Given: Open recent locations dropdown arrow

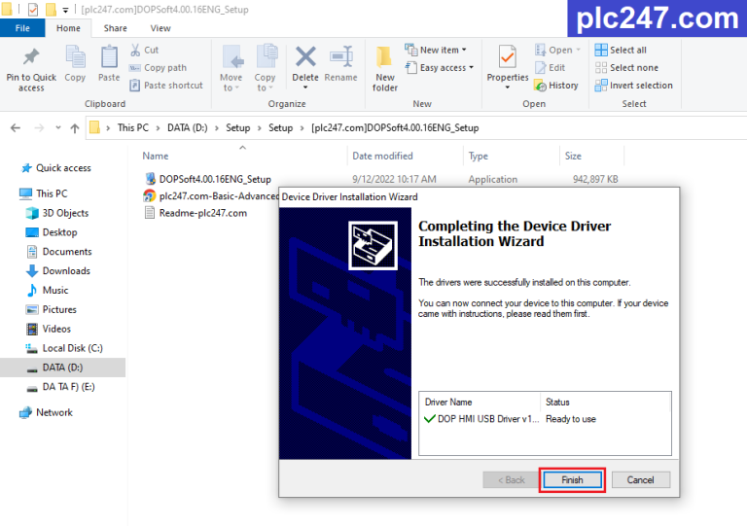Looking at the screenshot, I should point(58,127).
